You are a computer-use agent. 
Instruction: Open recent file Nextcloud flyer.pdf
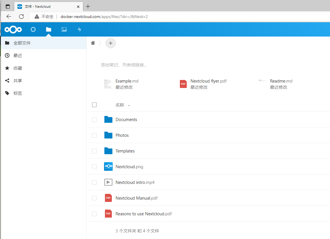point(208,81)
